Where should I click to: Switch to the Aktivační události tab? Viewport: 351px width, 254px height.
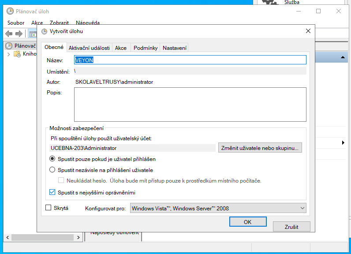90,48
